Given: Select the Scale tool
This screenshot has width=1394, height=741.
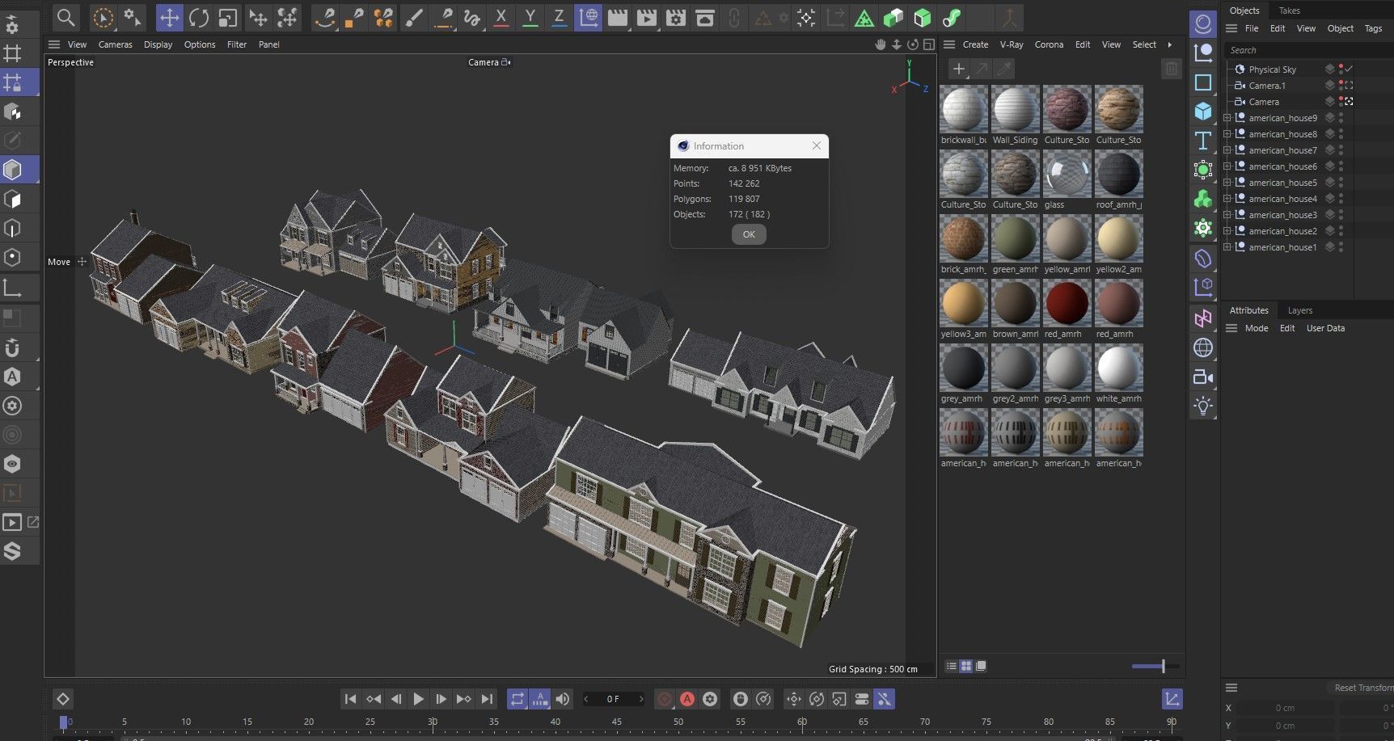Looking at the screenshot, I should [228, 18].
